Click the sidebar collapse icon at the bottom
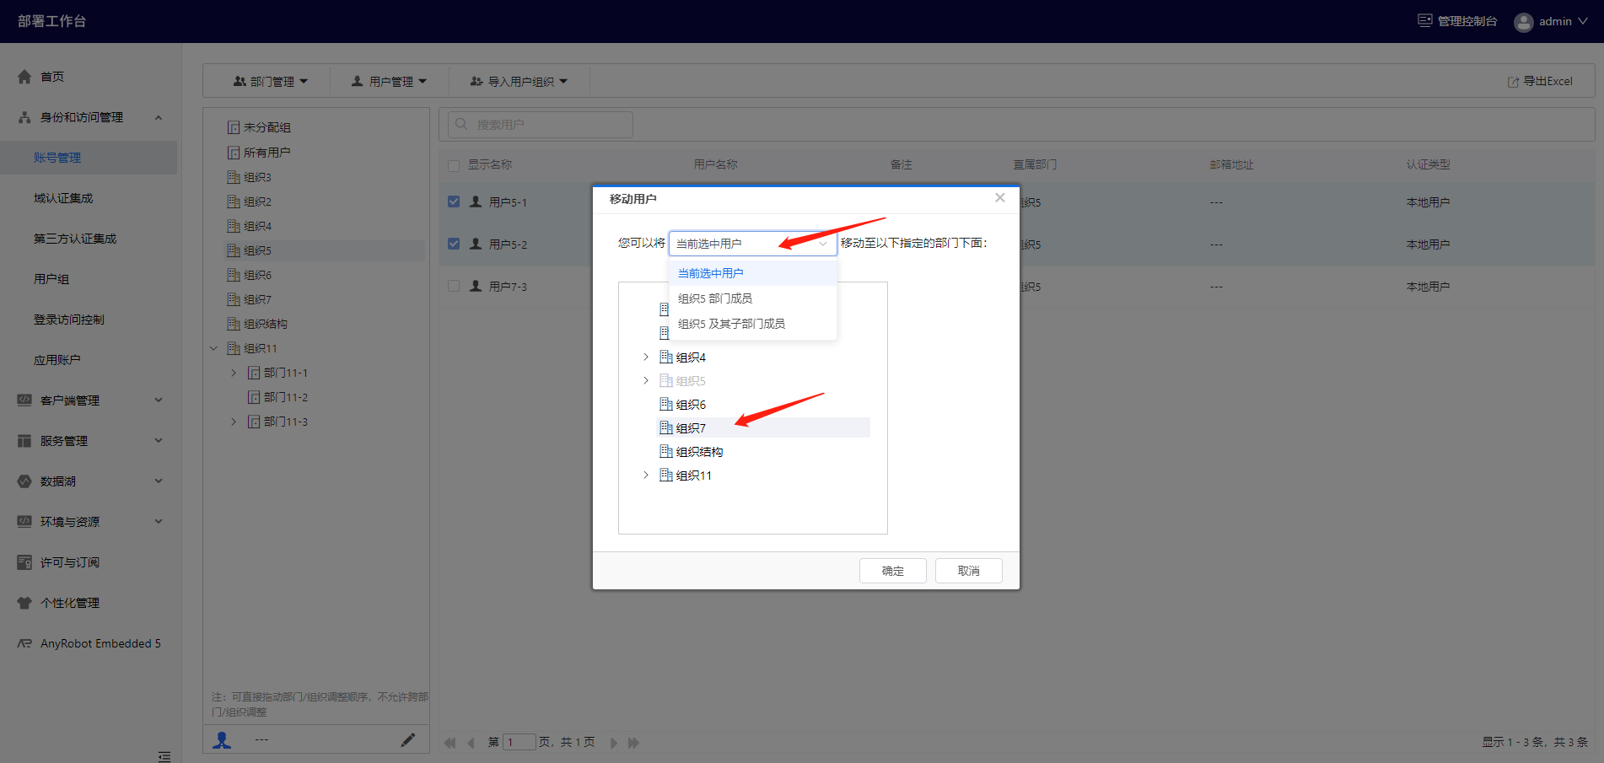This screenshot has height=763, width=1604. coord(164,756)
